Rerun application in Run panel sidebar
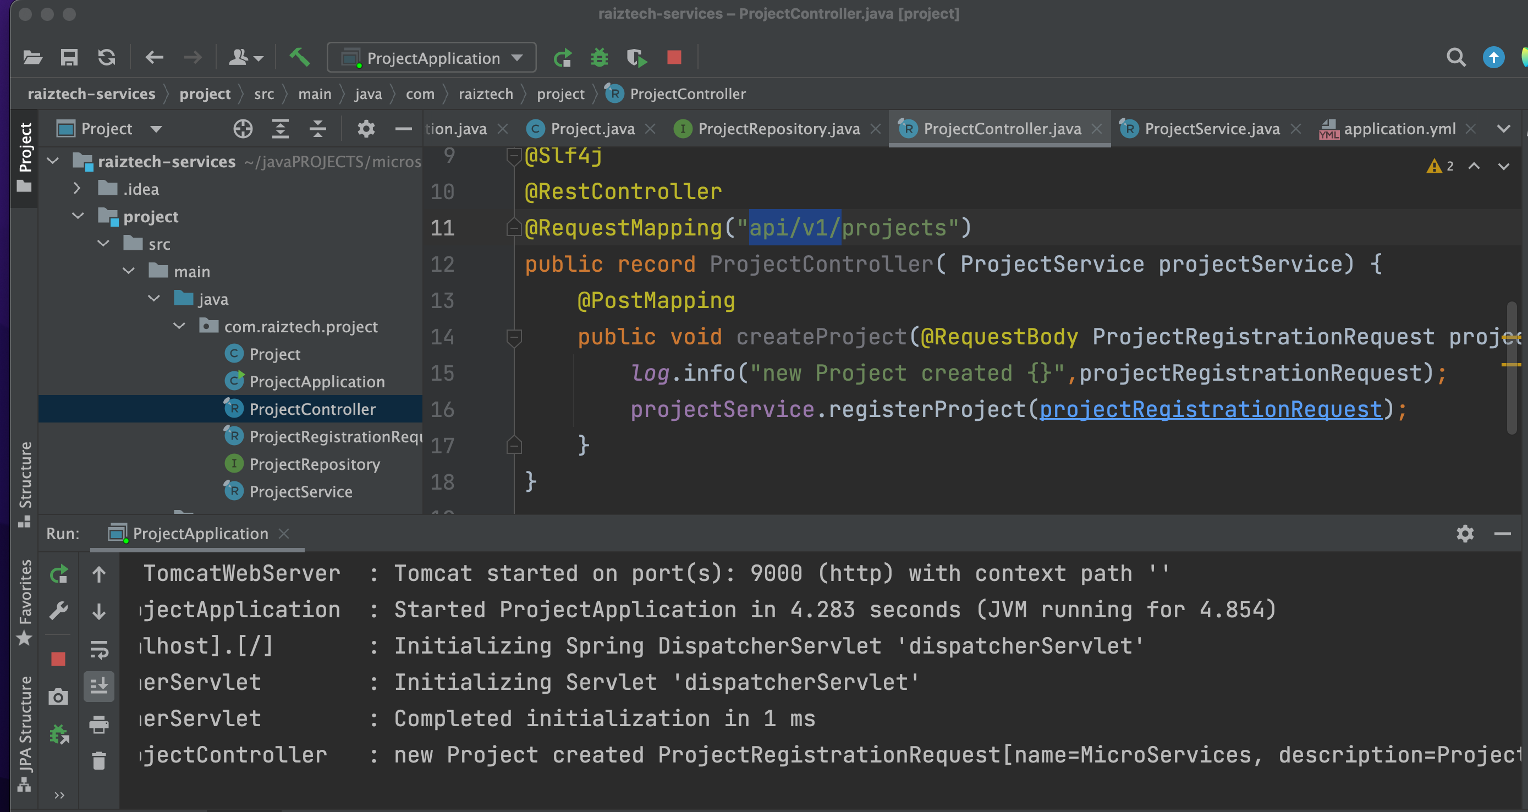1528x812 pixels. [59, 574]
